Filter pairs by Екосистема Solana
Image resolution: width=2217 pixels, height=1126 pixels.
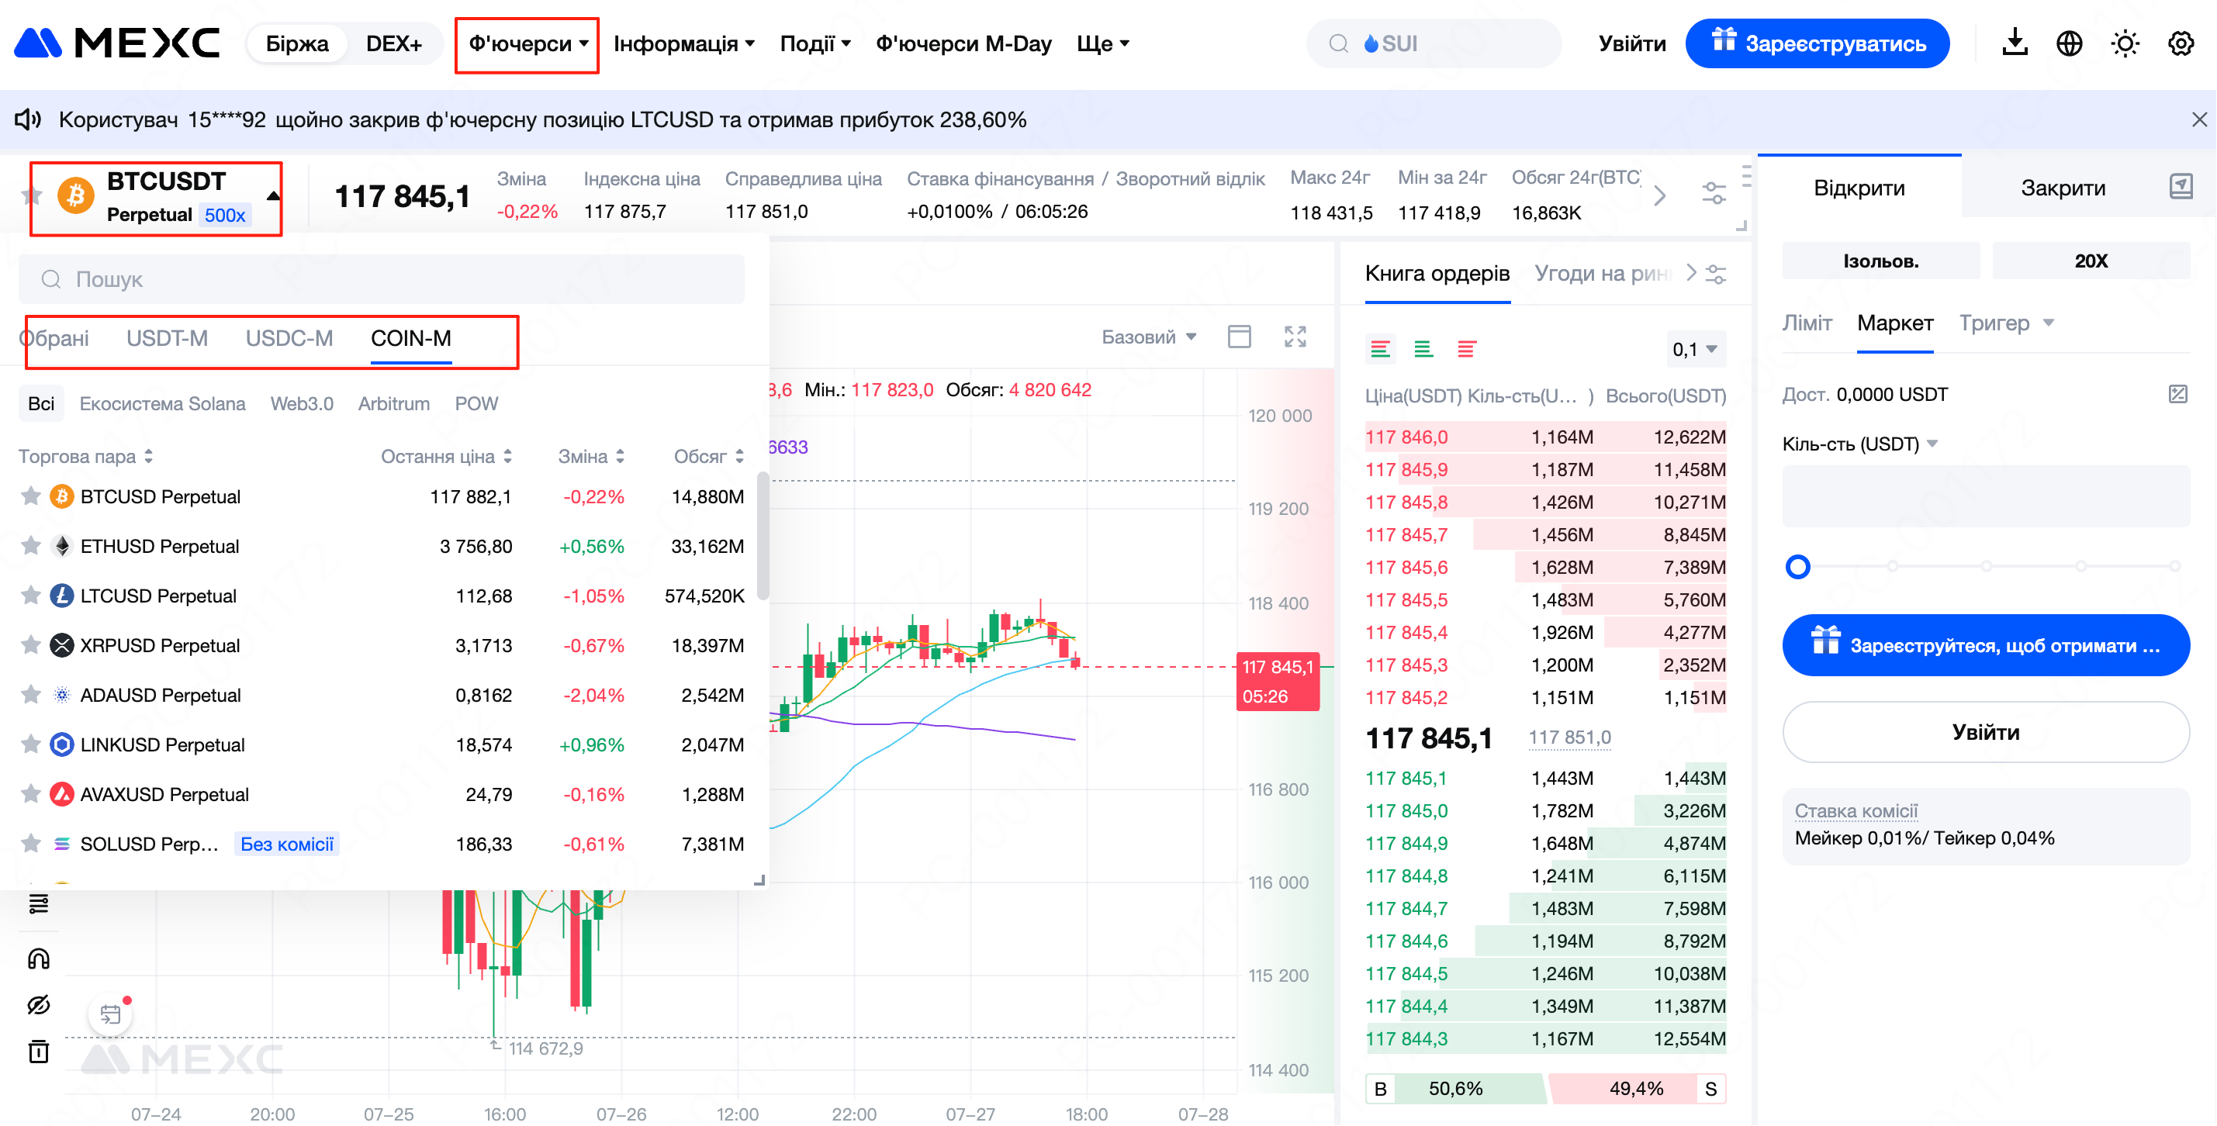[x=163, y=403]
